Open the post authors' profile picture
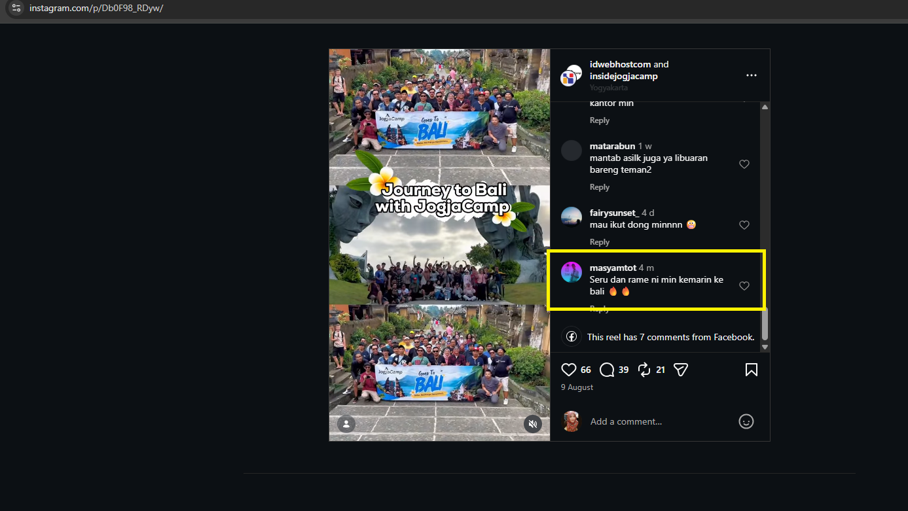Viewport: 908px width, 511px height. pos(572,76)
